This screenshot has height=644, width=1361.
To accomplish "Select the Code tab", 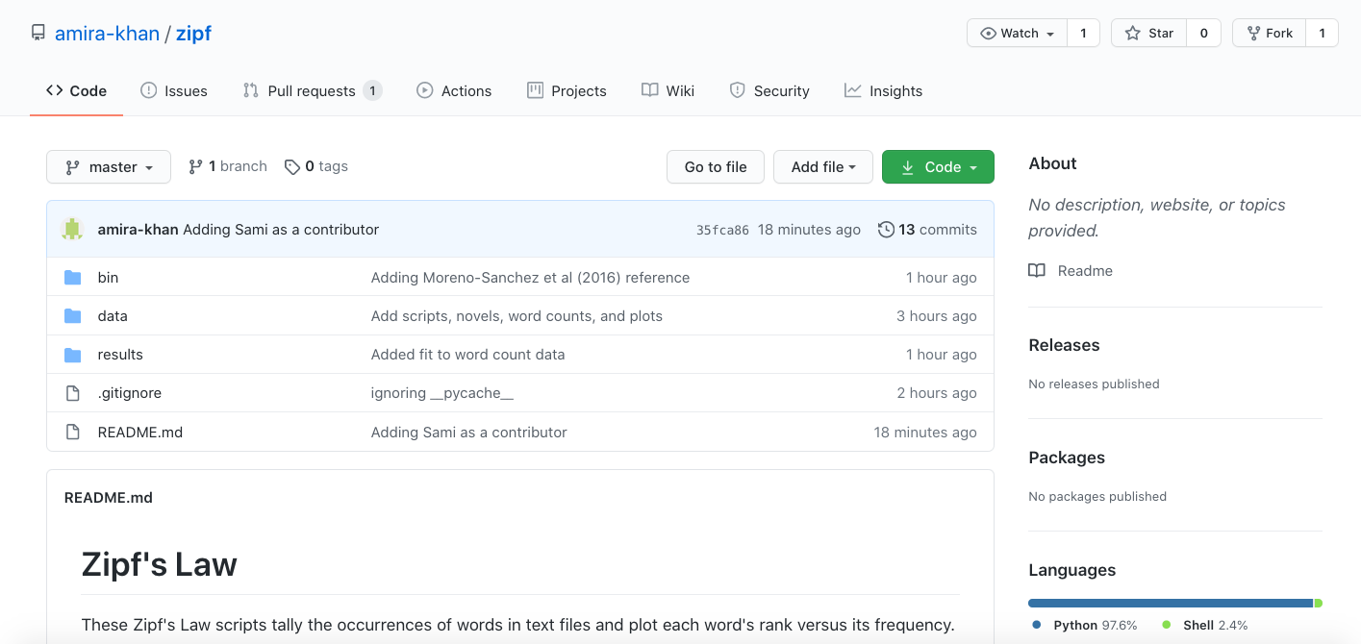I will (76, 90).
